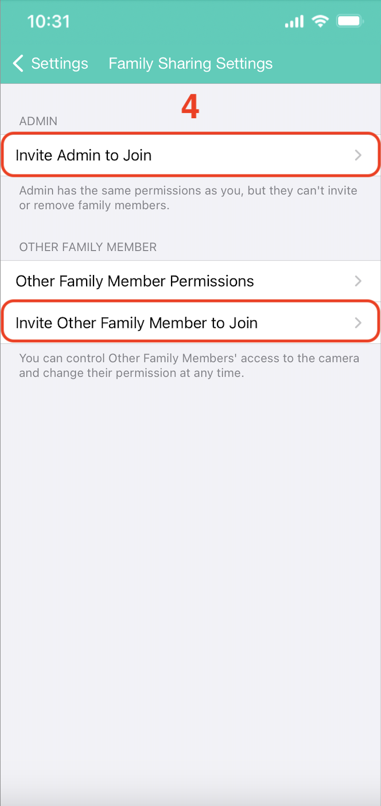
Task: Click chevron on Invite Other Family Member row
Action: coord(358,323)
